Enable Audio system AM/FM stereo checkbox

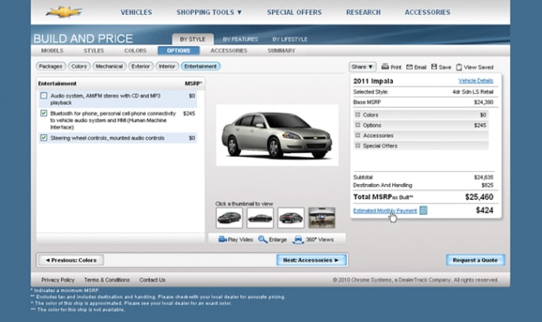click(44, 96)
